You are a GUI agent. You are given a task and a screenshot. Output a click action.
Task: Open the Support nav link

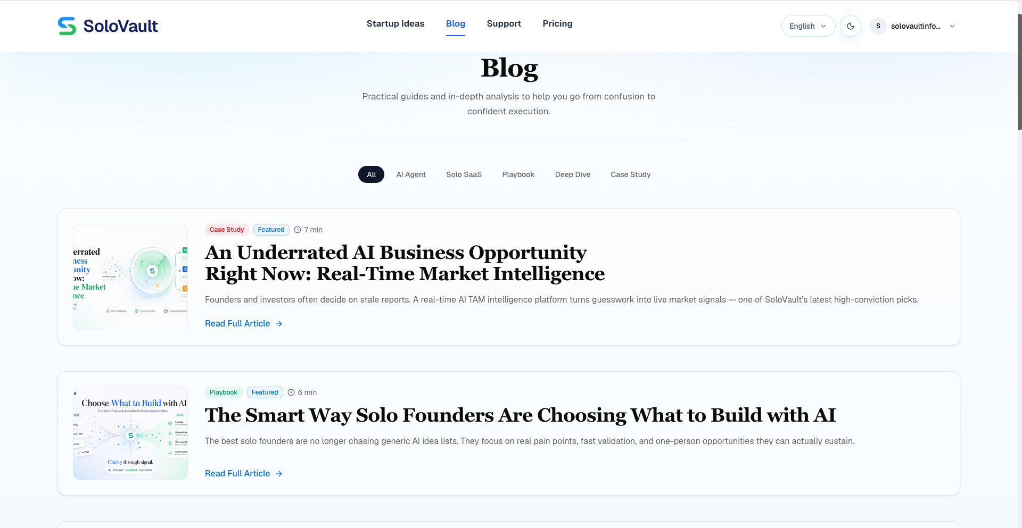point(504,23)
